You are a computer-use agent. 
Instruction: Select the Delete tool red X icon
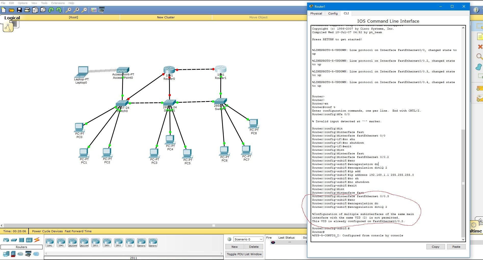pos(480,47)
